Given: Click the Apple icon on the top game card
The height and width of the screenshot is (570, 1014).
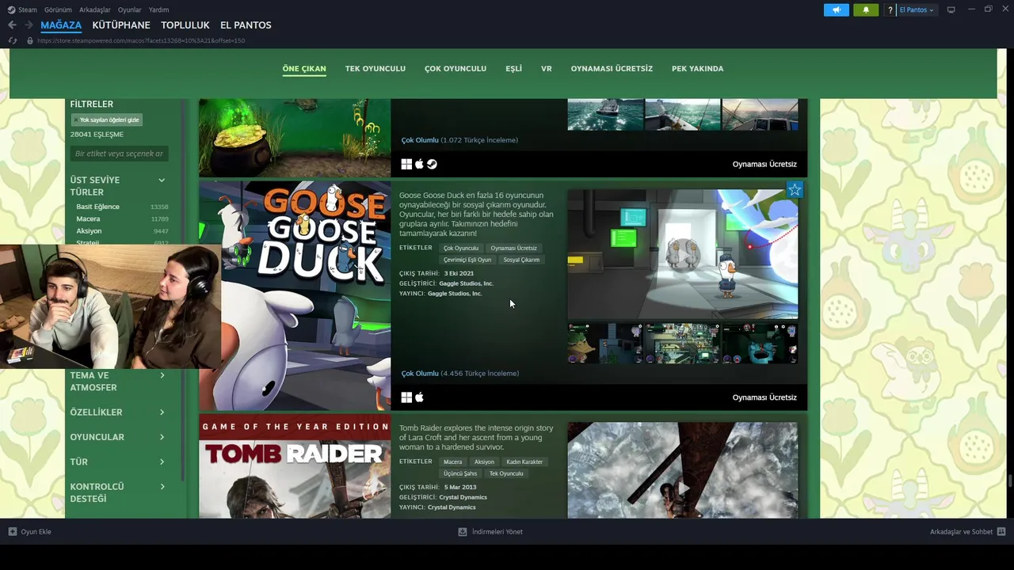Looking at the screenshot, I should pos(419,164).
